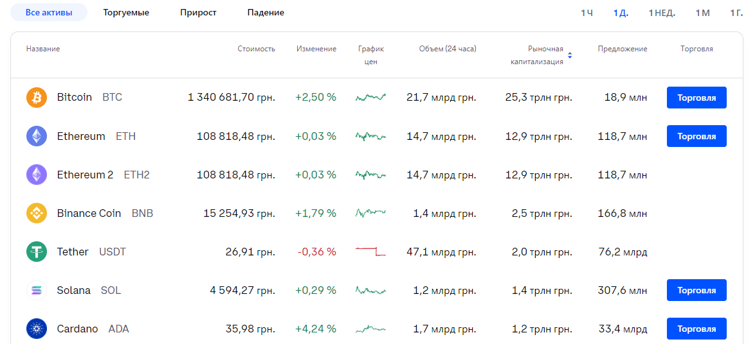Set time range to 1Д.
The width and height of the screenshot is (755, 344).
(621, 13)
